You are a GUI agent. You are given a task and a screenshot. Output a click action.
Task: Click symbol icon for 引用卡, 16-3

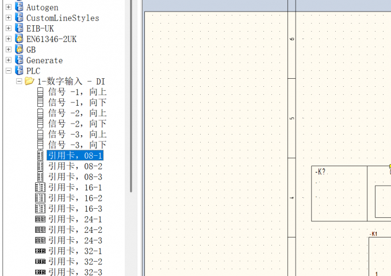40,208
